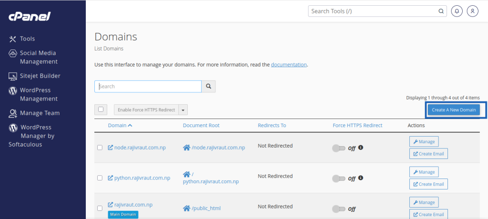This screenshot has width=488, height=219.
Task: Select checkbox for node.rajivraut.com.np
Action: [x=100, y=148]
